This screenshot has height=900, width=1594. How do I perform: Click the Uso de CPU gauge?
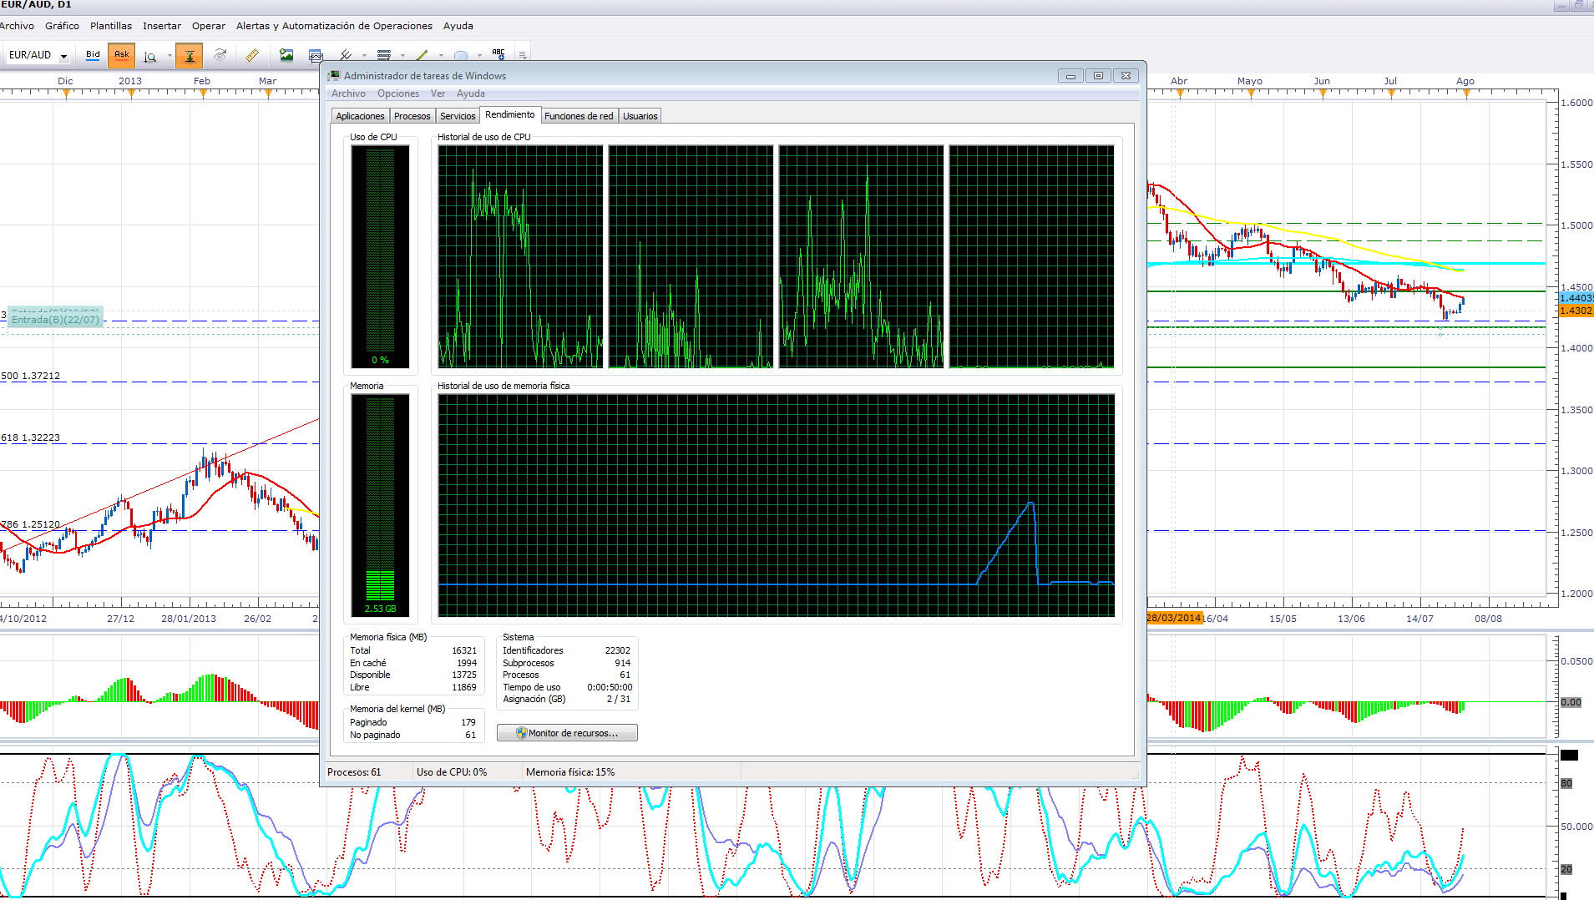point(380,256)
